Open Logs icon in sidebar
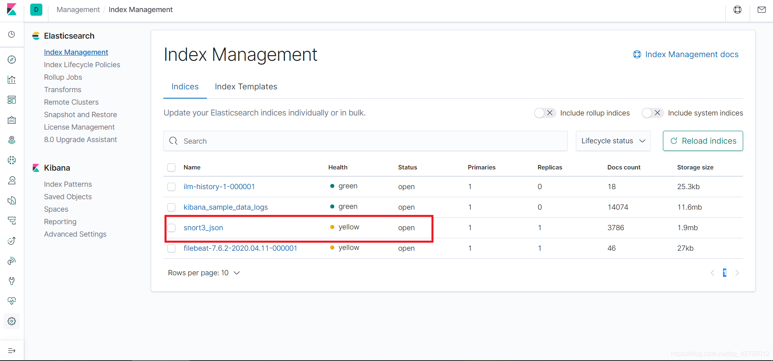 [12, 200]
